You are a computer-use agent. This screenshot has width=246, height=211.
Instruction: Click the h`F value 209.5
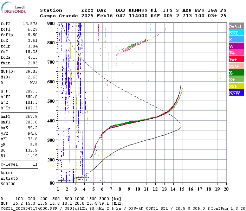pyautogui.click(x=31, y=91)
